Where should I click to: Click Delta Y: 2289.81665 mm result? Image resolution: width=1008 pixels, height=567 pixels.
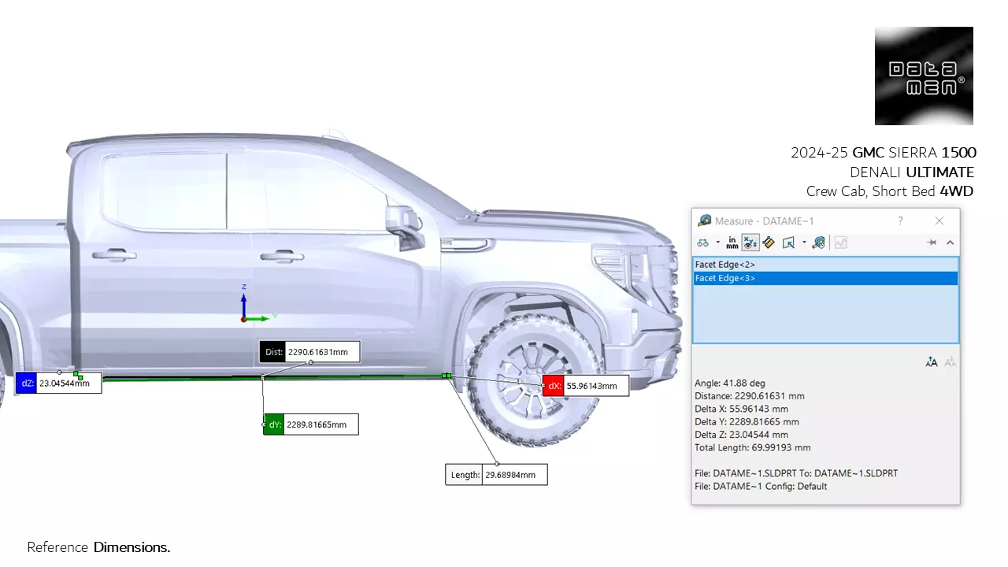[x=747, y=421]
